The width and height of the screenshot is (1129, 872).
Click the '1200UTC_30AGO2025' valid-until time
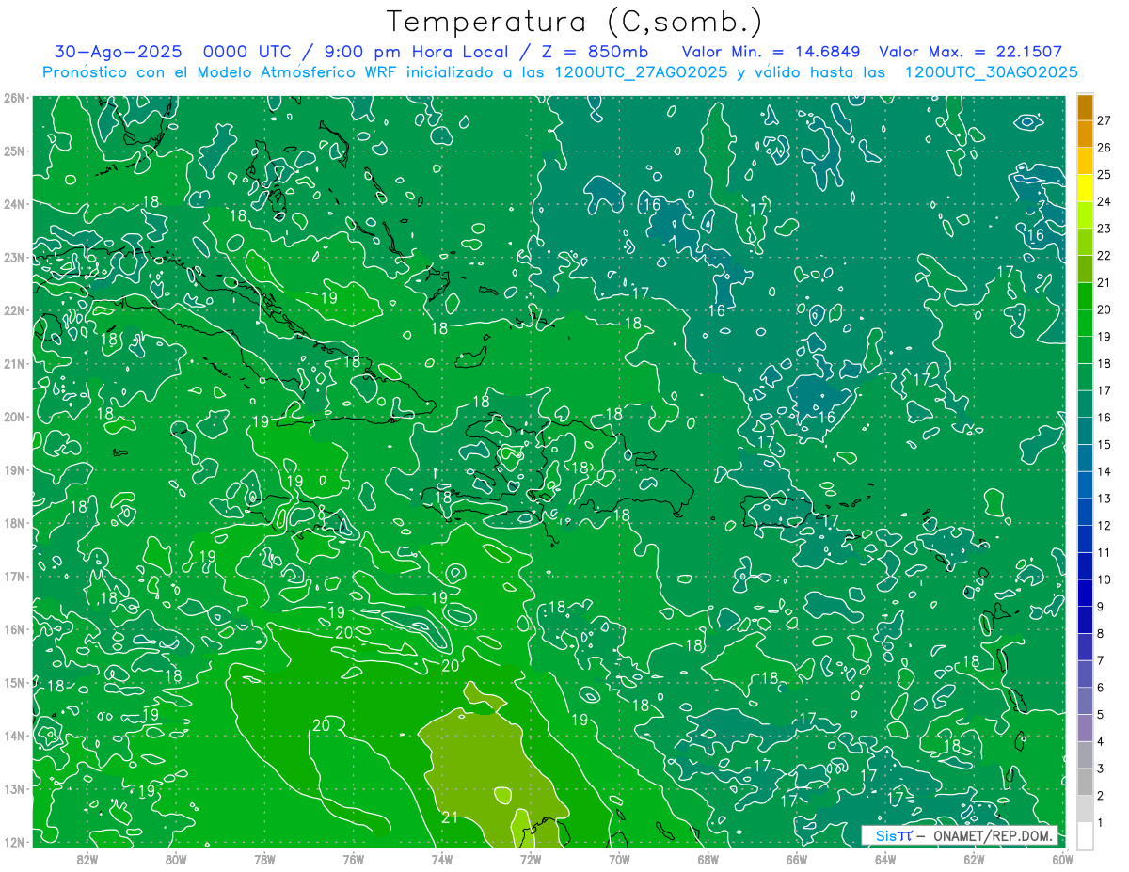[x=991, y=72]
